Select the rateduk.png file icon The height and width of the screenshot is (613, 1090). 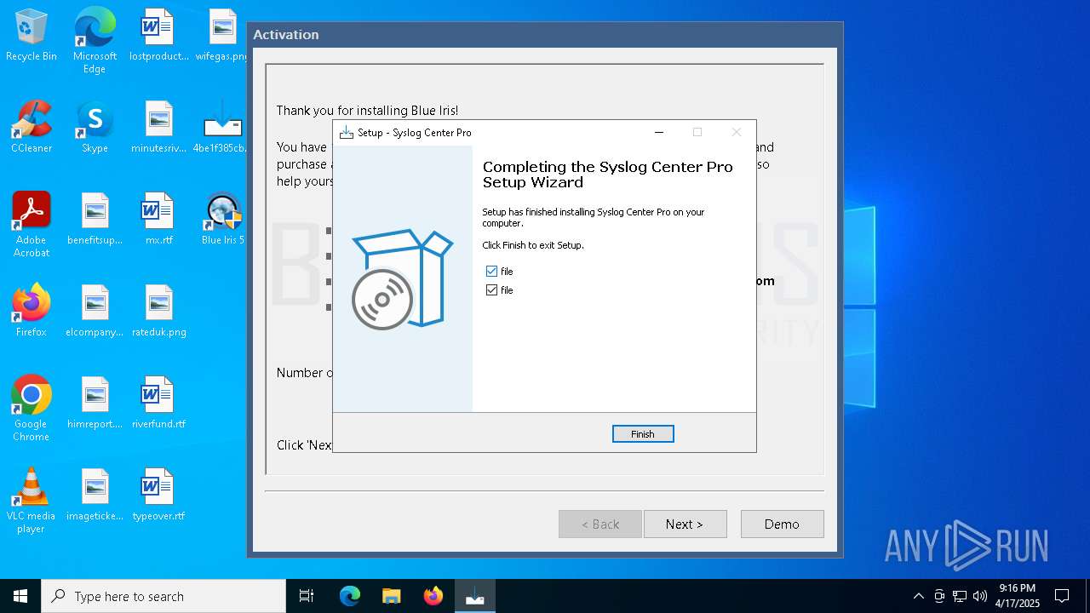(158, 312)
